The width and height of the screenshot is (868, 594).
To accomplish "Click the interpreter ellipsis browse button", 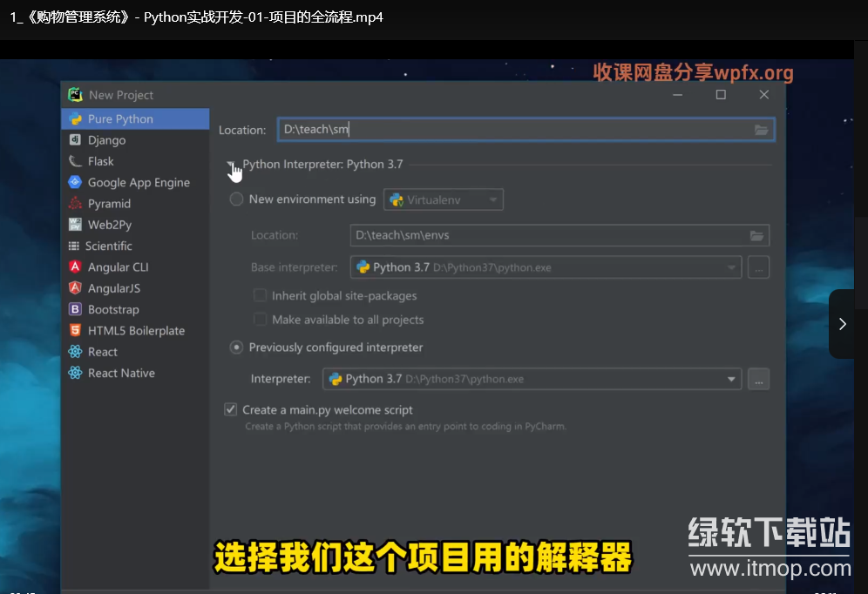I will tap(758, 379).
